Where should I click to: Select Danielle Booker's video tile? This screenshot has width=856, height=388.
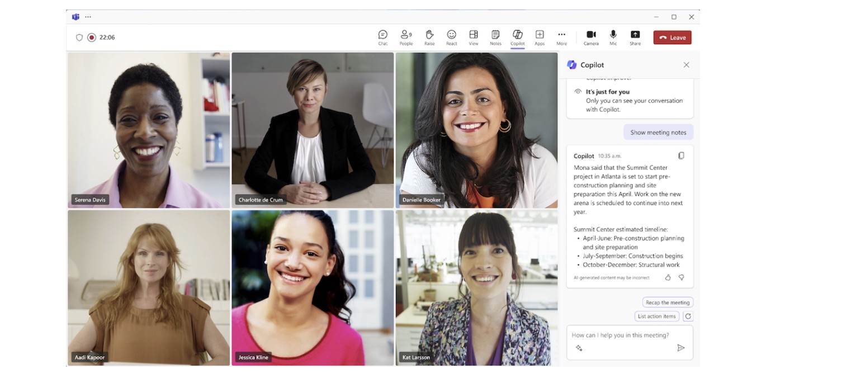tap(476, 130)
